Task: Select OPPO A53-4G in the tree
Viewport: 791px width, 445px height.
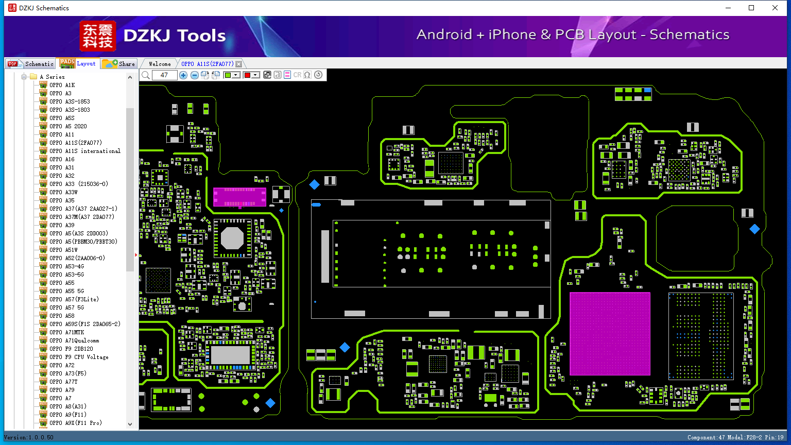Action: (x=66, y=266)
